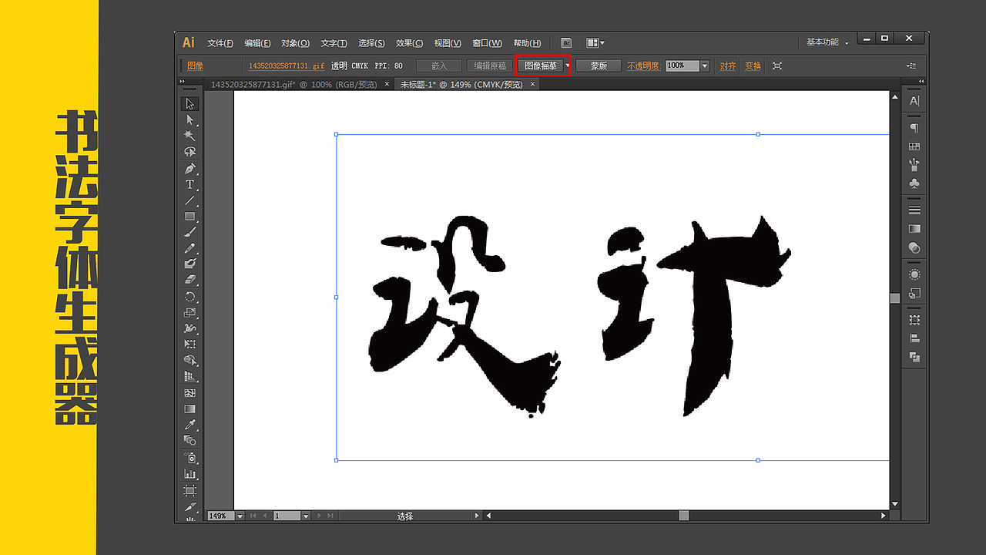Click the 蒙版 button
Image resolution: width=986 pixels, height=555 pixels.
coord(599,66)
